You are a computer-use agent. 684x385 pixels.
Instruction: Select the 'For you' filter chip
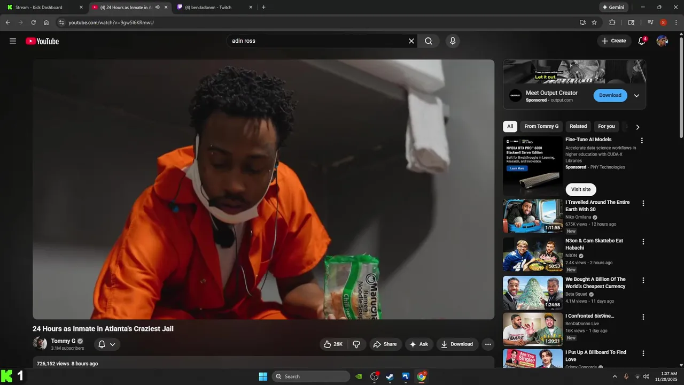point(607,126)
